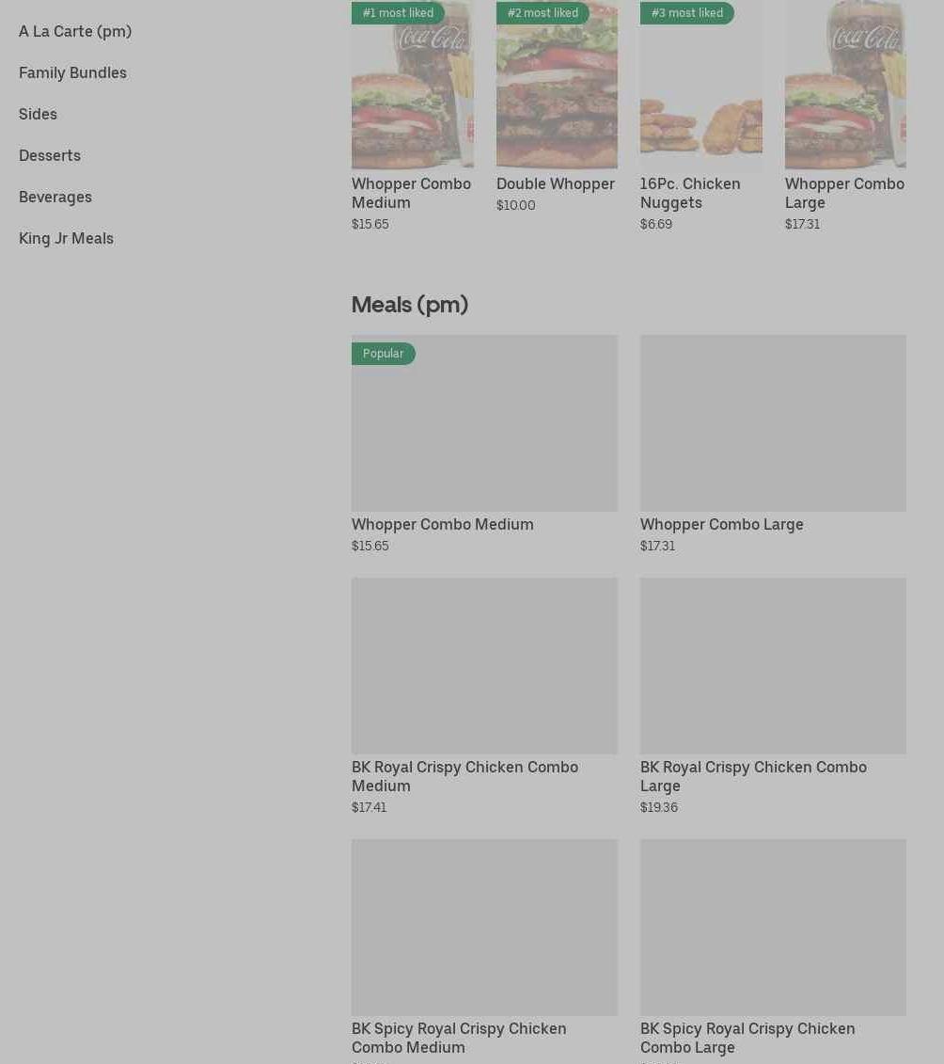
Task: Click the $17.41 price under BK Royal Crispy Combo
Action: click(369, 807)
